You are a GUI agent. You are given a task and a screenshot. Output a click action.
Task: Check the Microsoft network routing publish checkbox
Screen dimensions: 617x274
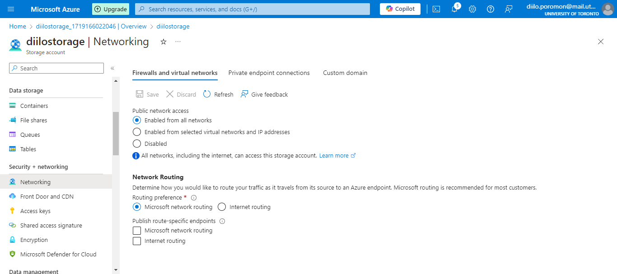(x=137, y=230)
